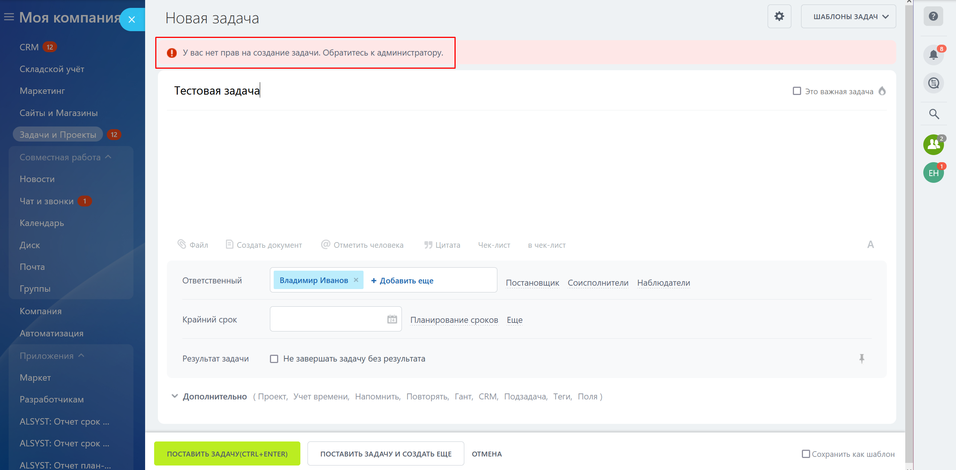This screenshot has height=470, width=956.
Task: Toggle text formatting panel letter A
Action: coord(870,245)
